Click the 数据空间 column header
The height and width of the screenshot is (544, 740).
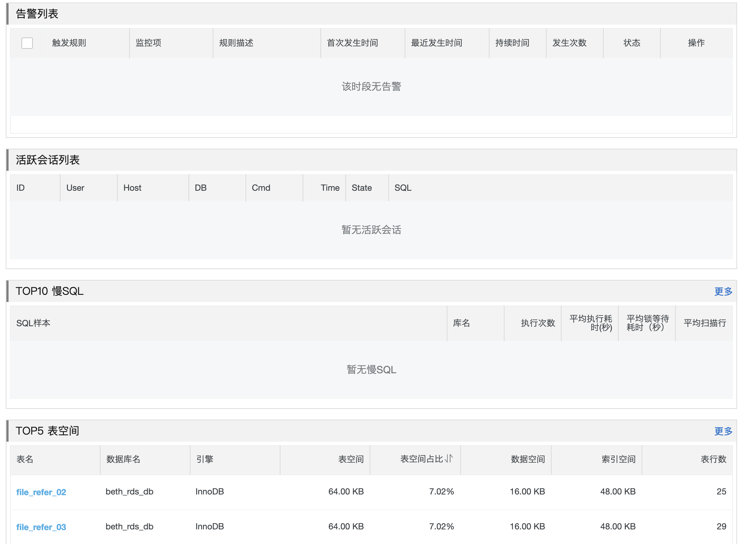point(528,459)
